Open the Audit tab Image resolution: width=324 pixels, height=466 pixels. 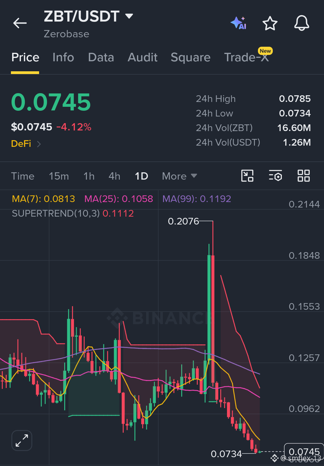[x=142, y=57]
